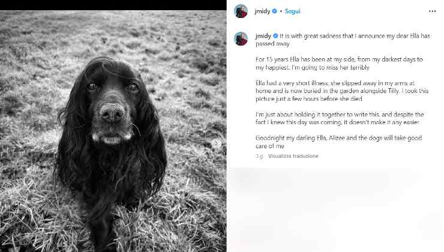Click the caption paragraph starting 'For 15 years'
This screenshot has height=252, width=444.
[x=339, y=64]
